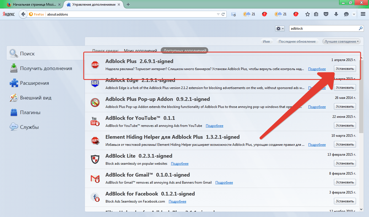Install AdBlock for Facebook add-on
This screenshot has height=217, width=369.
(345, 201)
